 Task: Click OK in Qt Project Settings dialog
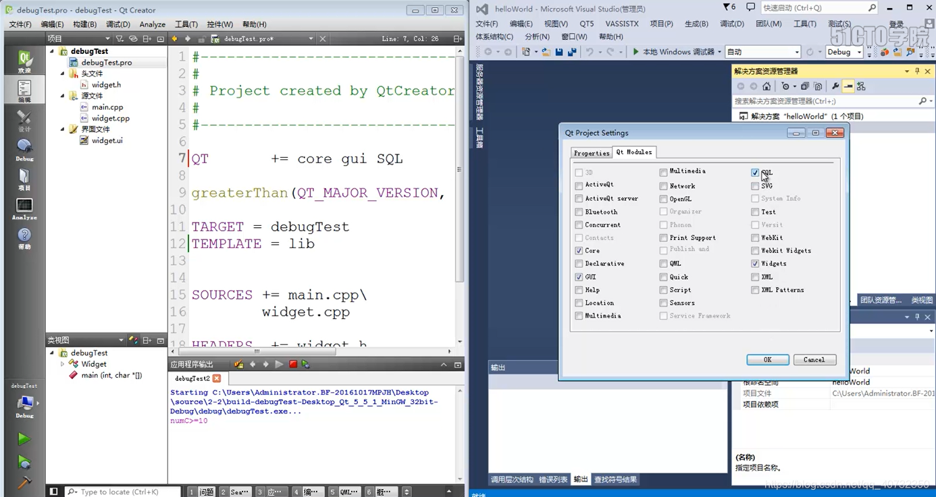768,360
